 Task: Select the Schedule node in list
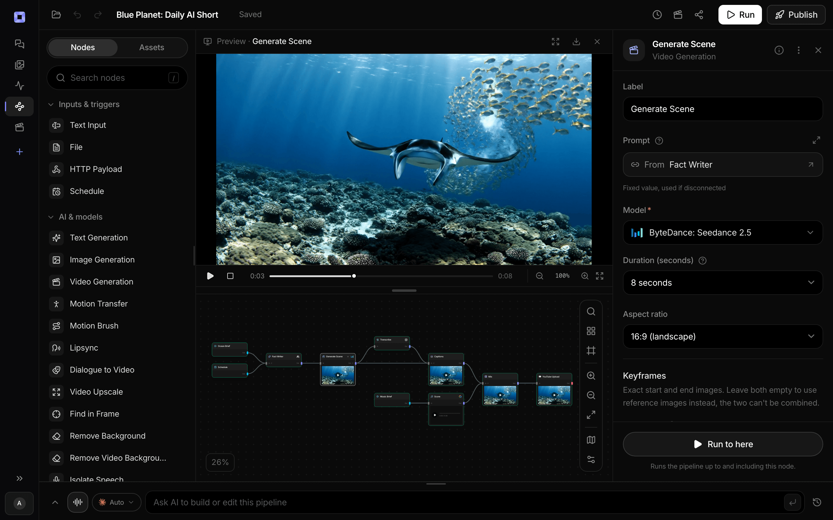pyautogui.click(x=117, y=191)
